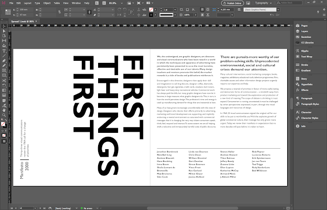Toggle formatting affects container button
Screen dimensions: 327x210
click(3, 131)
